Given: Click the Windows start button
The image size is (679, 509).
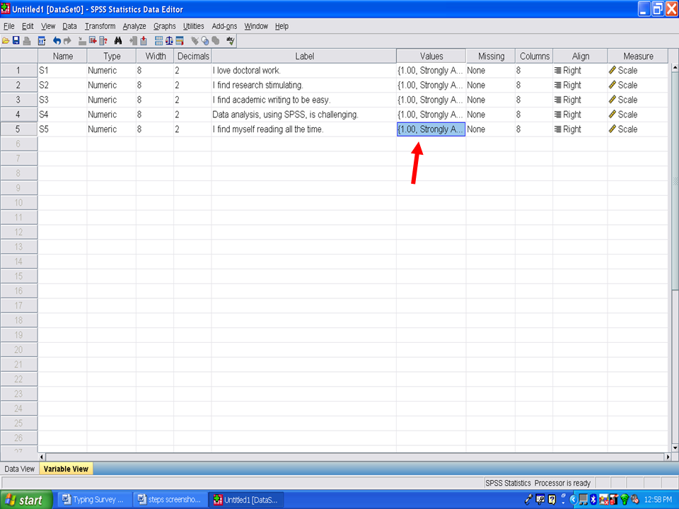Looking at the screenshot, I should coord(25,500).
